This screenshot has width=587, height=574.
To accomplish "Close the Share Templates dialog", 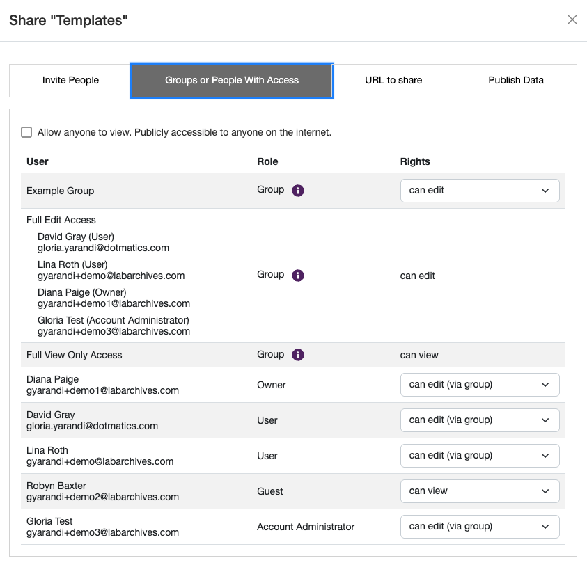I will (572, 19).
